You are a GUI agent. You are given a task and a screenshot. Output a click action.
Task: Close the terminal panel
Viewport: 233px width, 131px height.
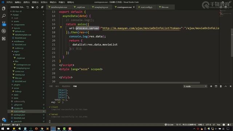pyautogui.click(x=230, y=86)
